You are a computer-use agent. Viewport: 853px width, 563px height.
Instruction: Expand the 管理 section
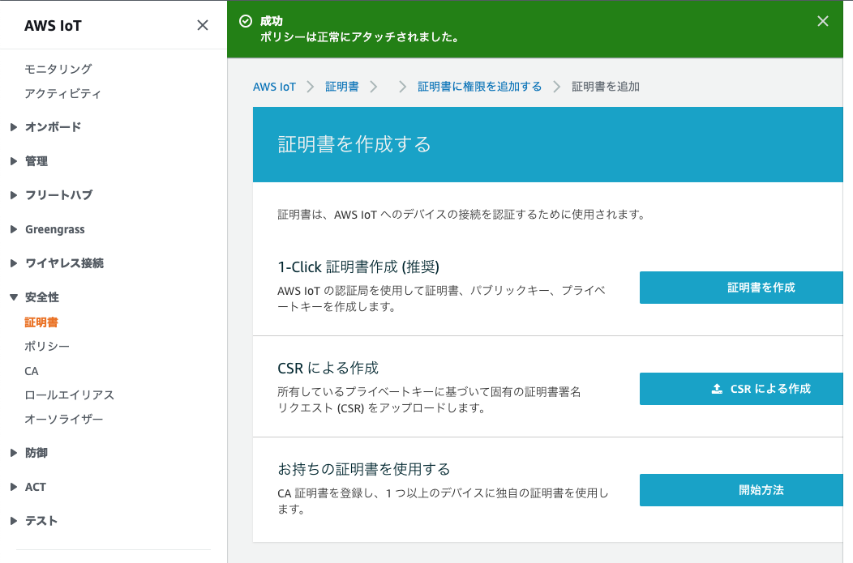[x=14, y=161]
